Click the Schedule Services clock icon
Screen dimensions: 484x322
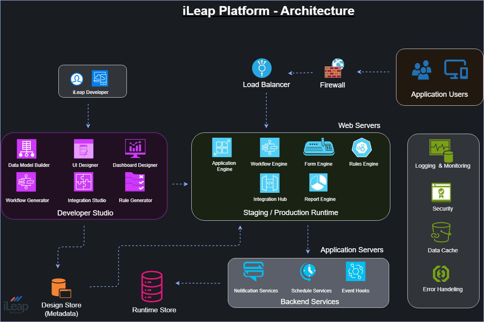(308, 272)
